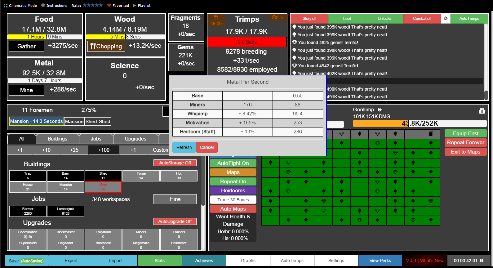Toggle Equip First setting
Screen dimensions: 493x268
(465, 133)
